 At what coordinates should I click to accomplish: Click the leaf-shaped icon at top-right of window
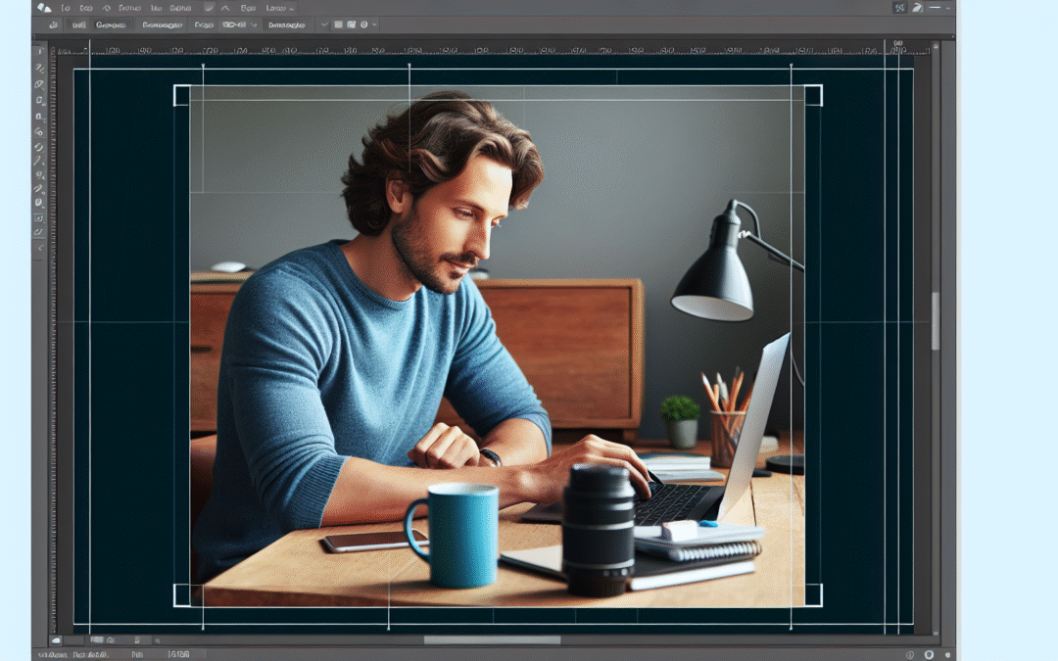point(917,8)
